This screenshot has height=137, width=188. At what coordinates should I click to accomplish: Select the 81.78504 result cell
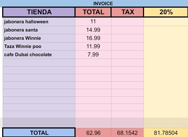tap(166, 133)
